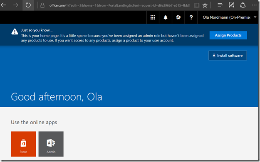Click the Assign Products button
The width and height of the screenshot is (260, 162).
(x=228, y=35)
